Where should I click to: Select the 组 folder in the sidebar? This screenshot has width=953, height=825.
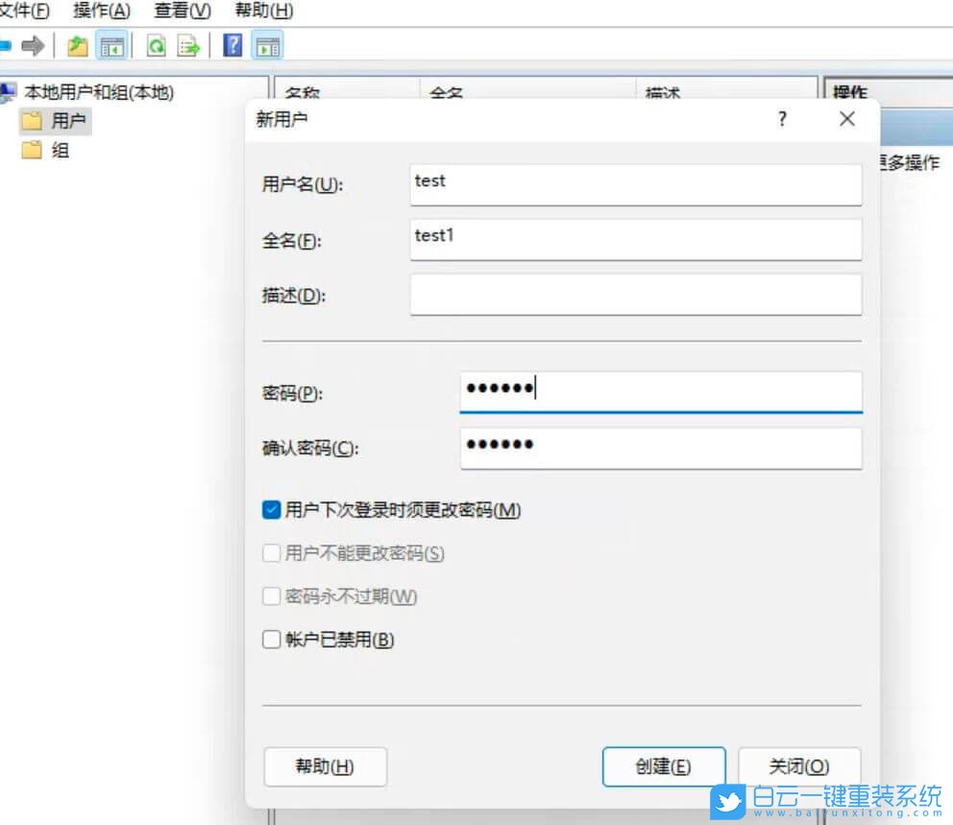[58, 151]
